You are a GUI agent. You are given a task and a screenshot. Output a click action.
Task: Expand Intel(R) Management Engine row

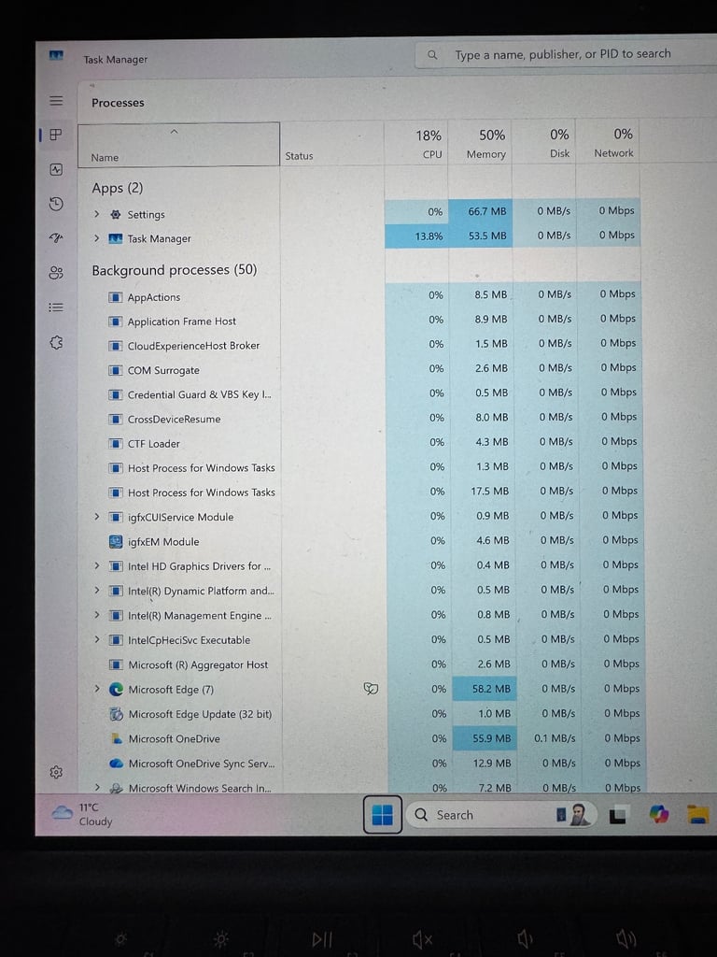pyautogui.click(x=96, y=615)
